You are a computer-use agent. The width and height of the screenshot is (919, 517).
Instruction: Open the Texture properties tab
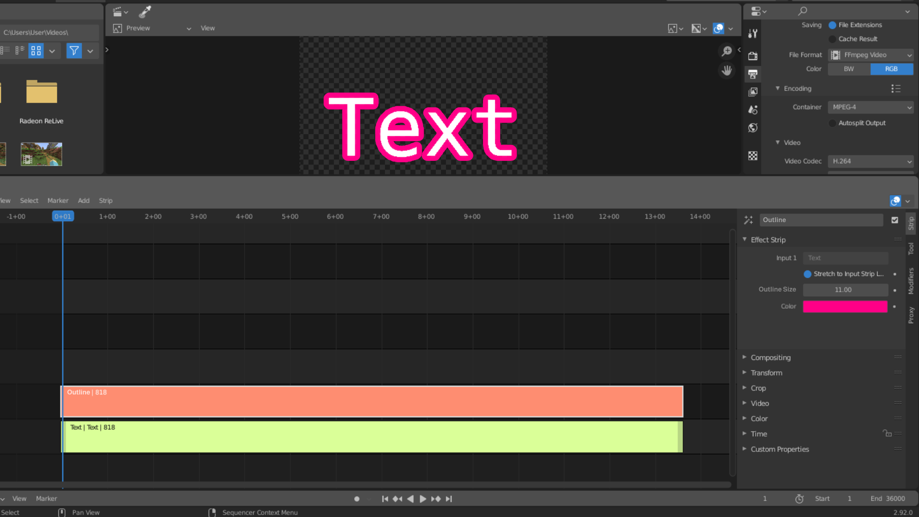point(753,156)
